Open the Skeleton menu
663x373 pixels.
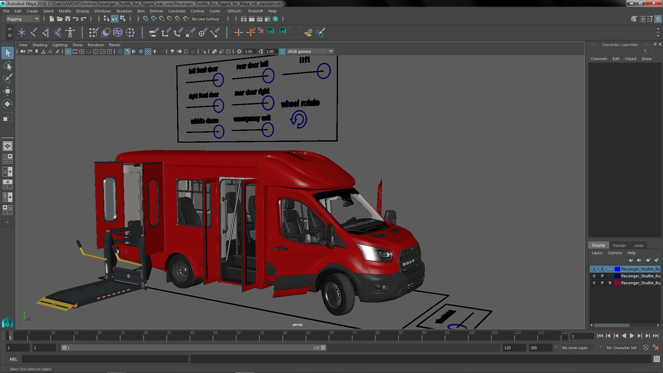[124, 11]
